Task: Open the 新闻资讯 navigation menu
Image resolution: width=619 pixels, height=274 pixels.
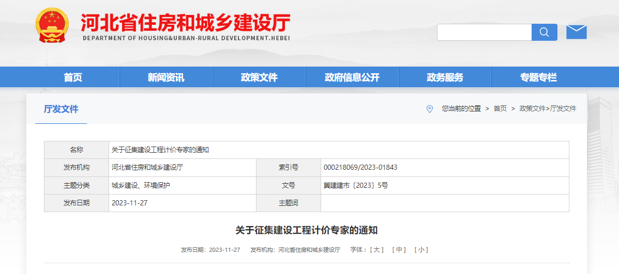Action: (x=166, y=77)
